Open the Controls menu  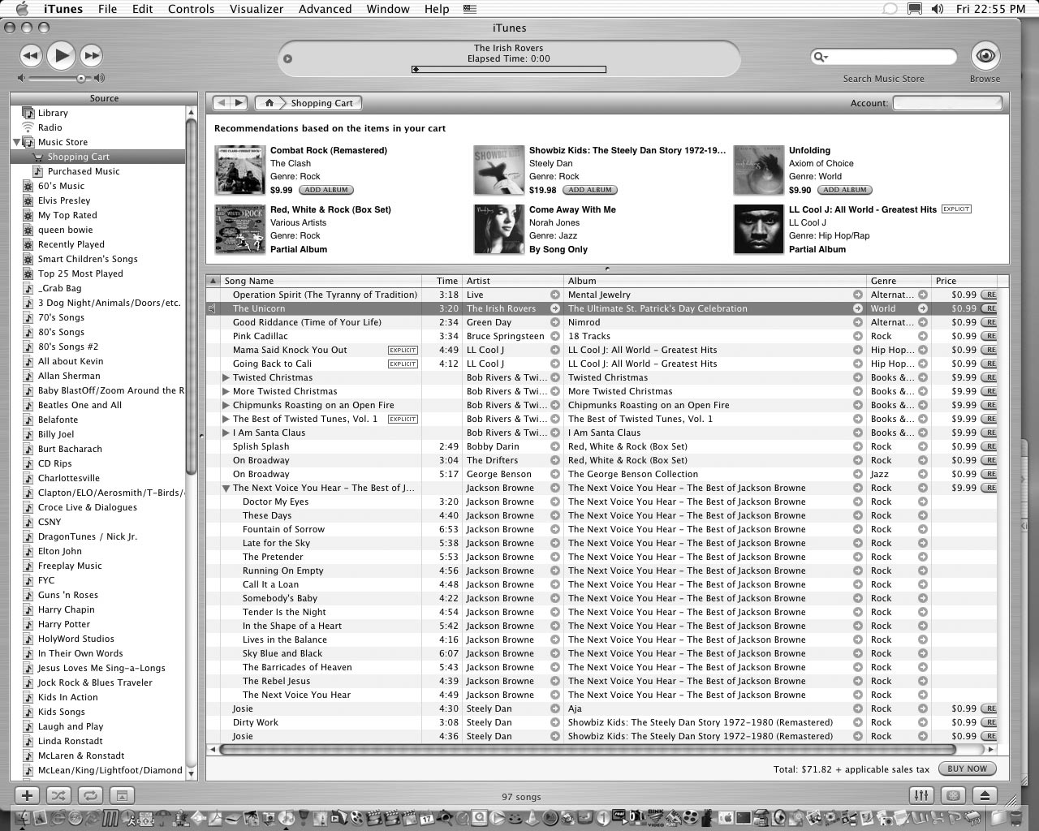click(191, 9)
